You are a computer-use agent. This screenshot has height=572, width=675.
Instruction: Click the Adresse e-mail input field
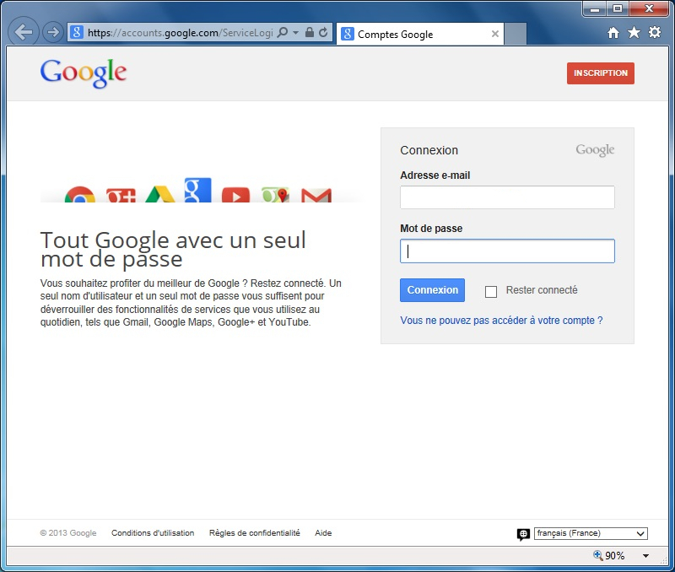(507, 197)
